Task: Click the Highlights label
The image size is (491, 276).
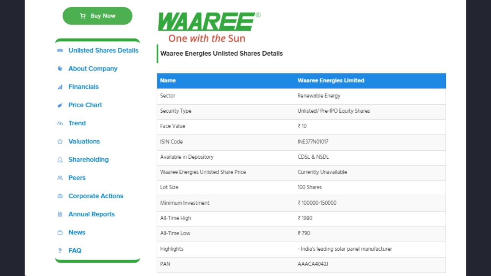Action: pos(172,249)
